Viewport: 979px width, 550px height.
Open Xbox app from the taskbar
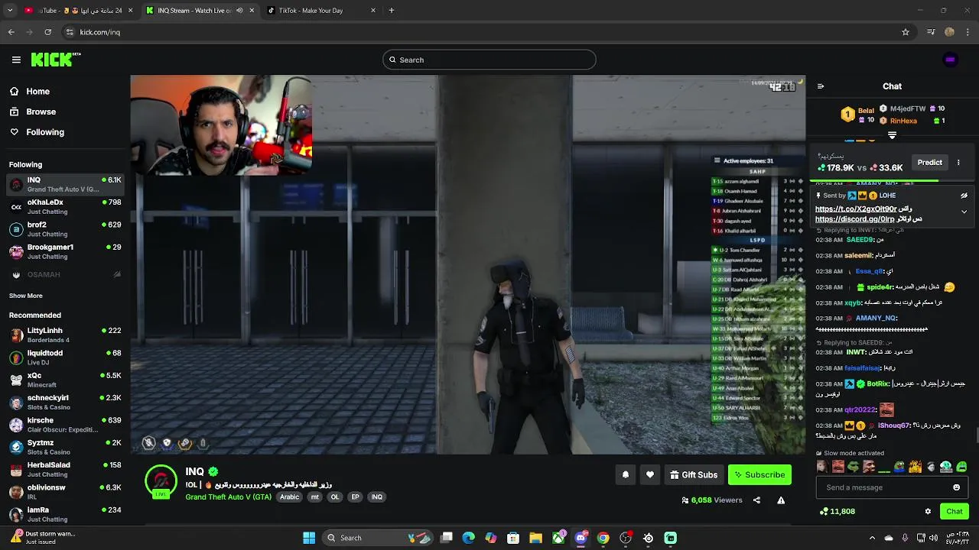[559, 538]
